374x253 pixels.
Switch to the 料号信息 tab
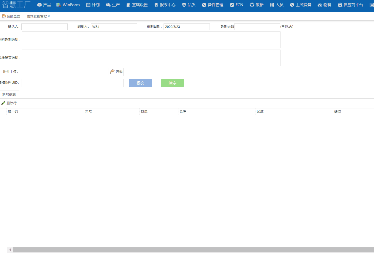click(x=9, y=94)
